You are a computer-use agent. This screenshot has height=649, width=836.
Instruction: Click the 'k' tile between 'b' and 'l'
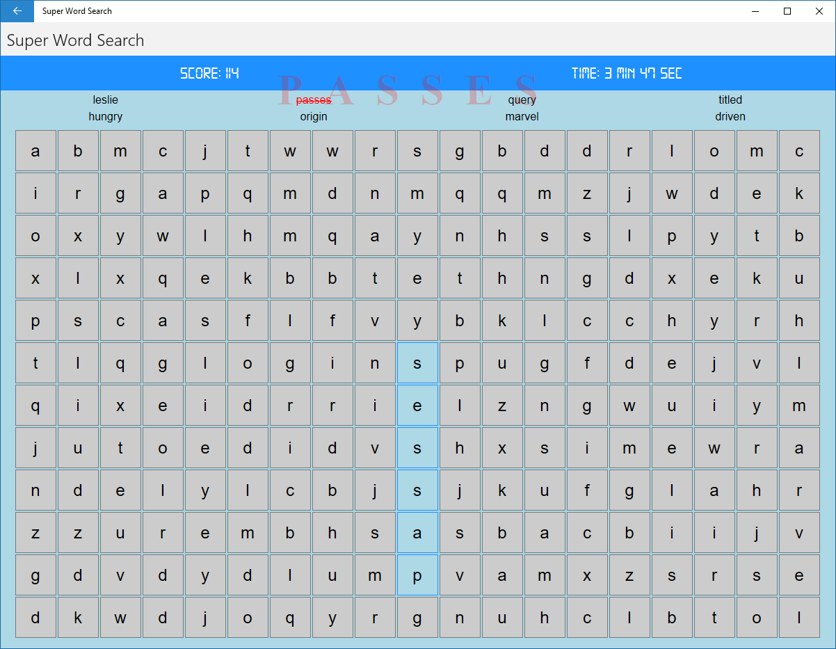coord(502,321)
